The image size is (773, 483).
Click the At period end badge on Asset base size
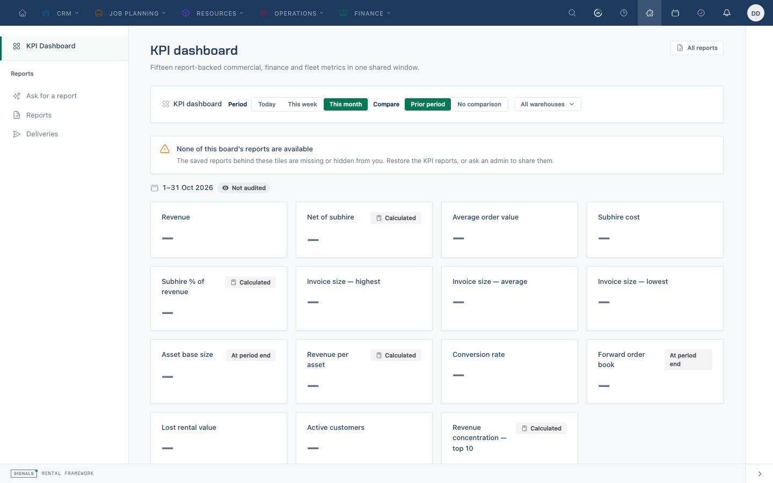click(251, 355)
